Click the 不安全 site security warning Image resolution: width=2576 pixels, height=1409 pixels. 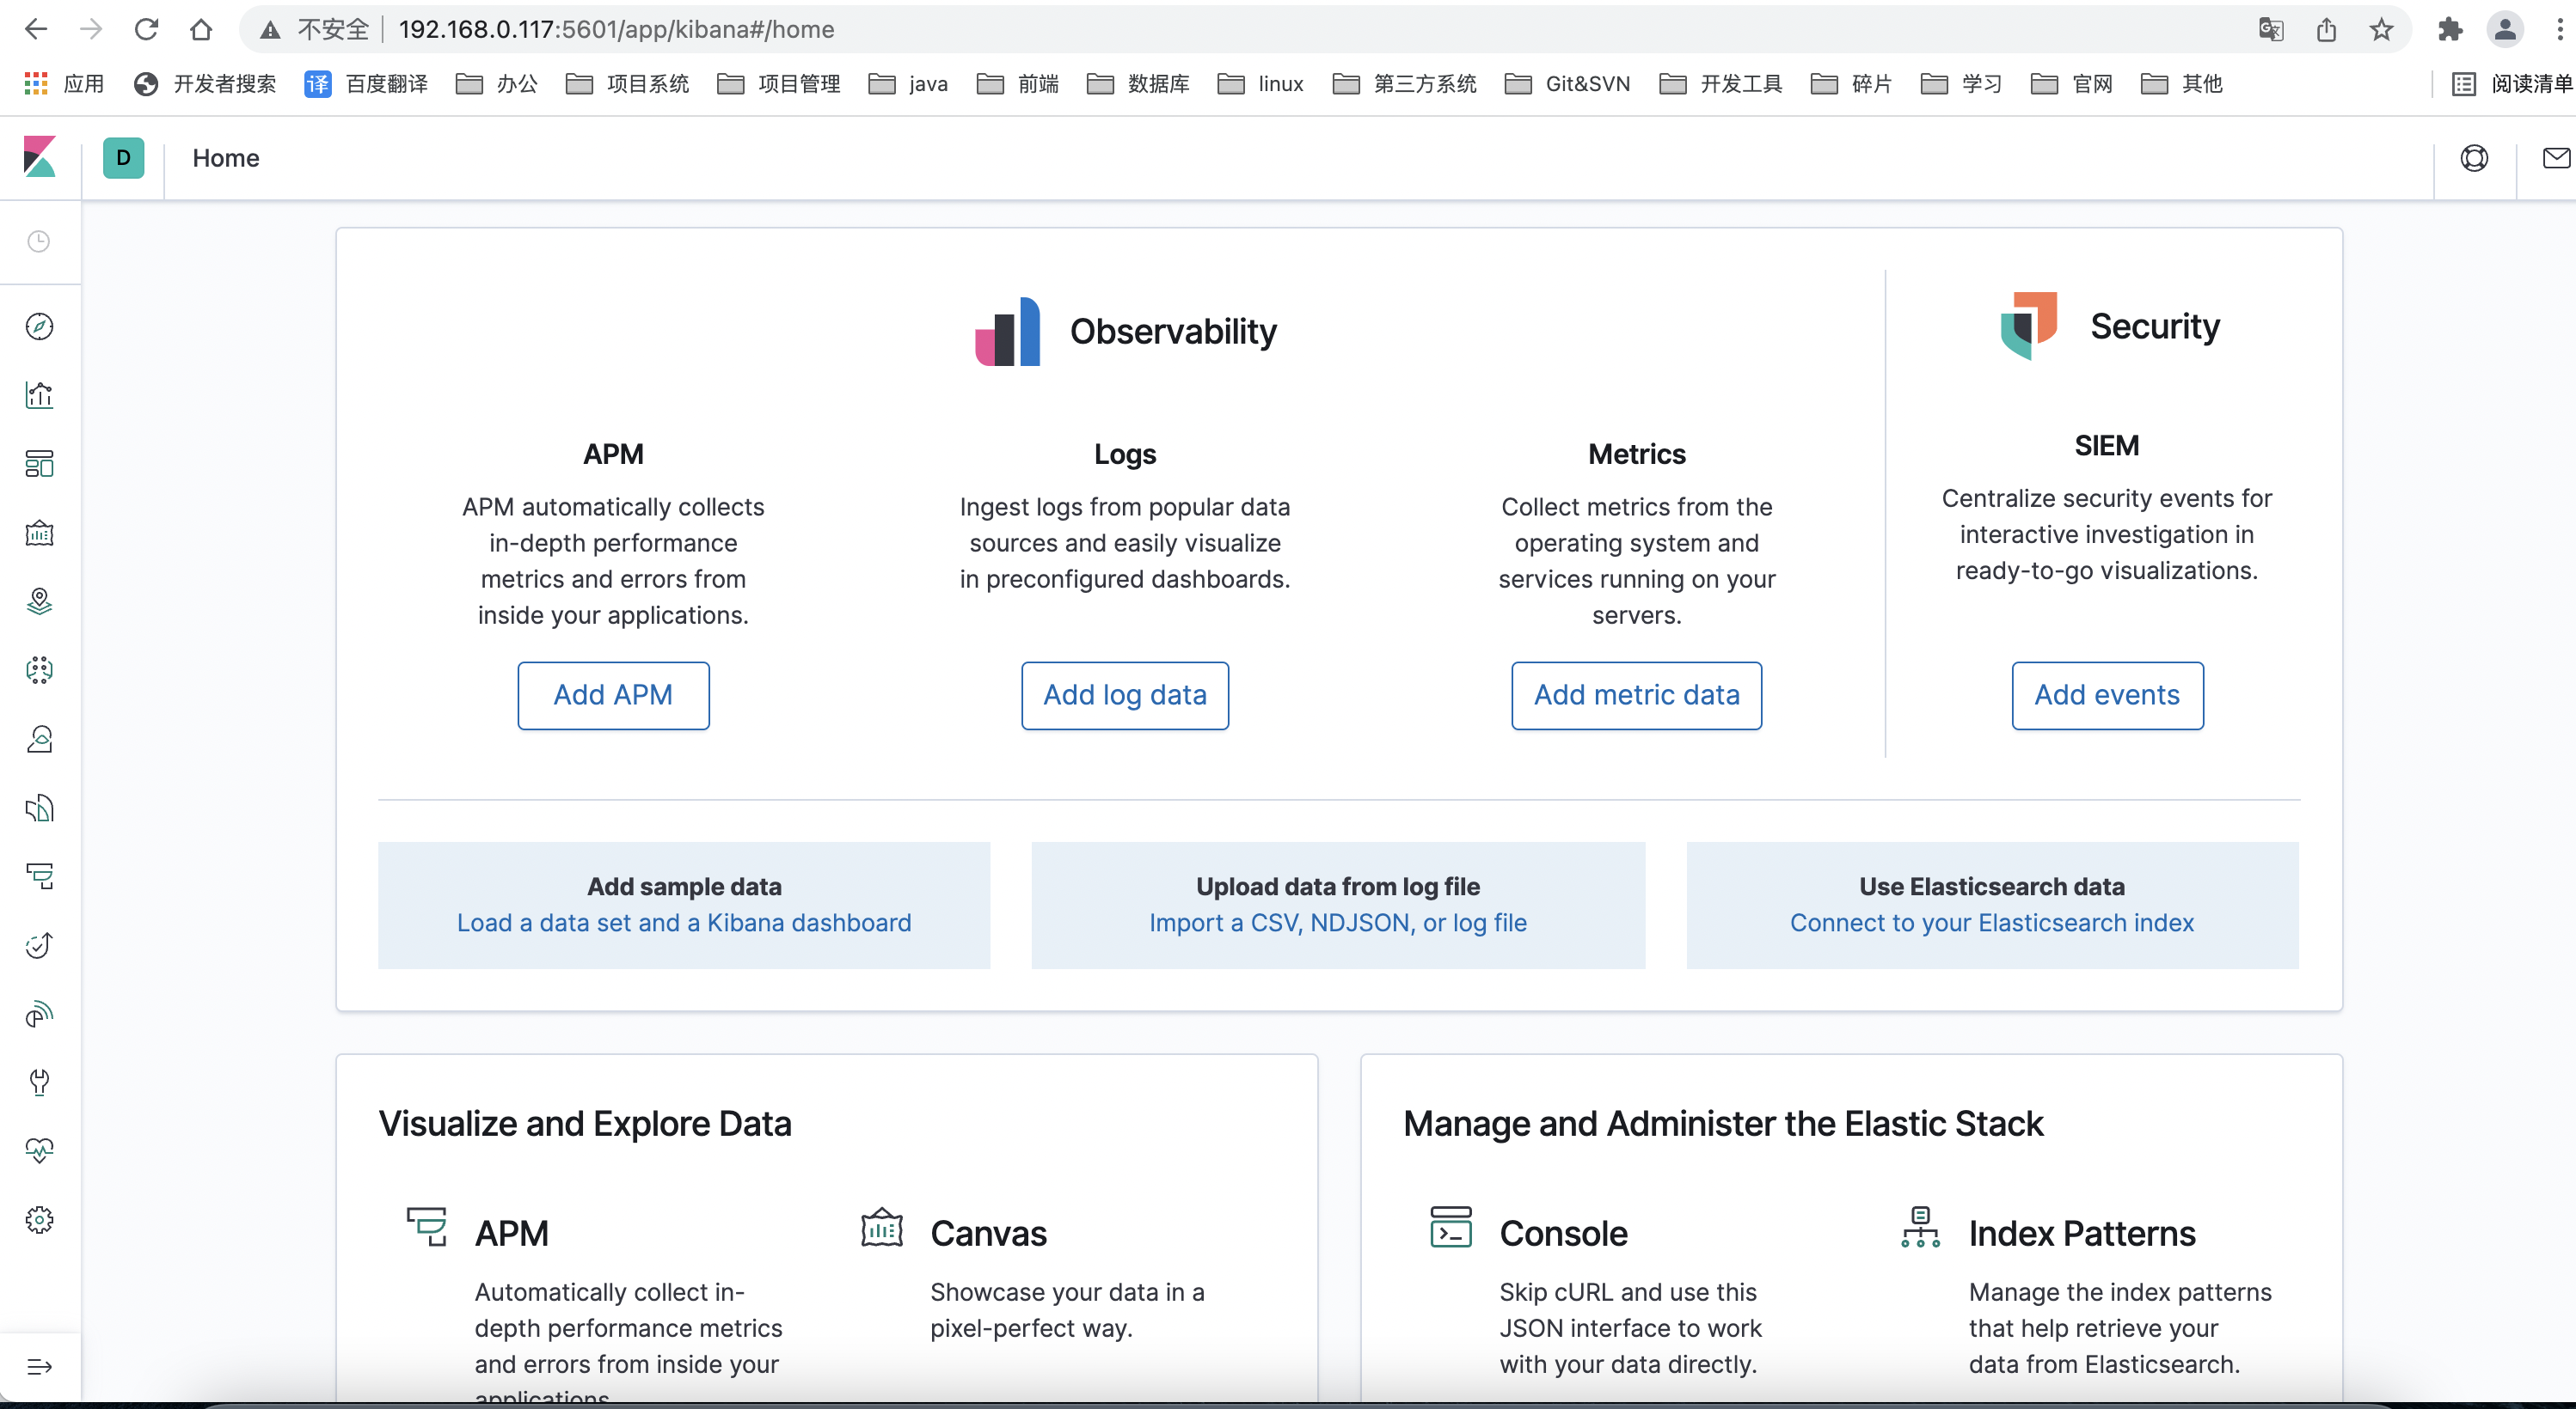314,30
